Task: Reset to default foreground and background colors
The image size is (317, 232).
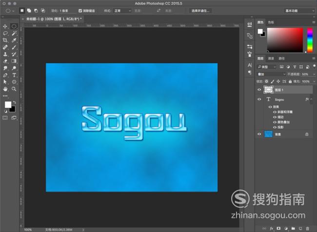Action: [6, 111]
